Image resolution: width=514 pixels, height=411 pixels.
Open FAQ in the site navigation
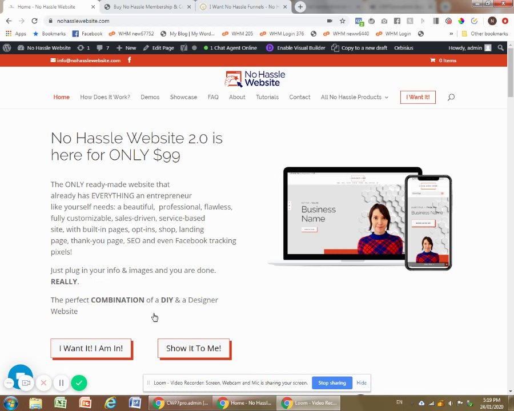tap(213, 97)
